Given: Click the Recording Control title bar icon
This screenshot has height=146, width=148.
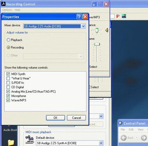Looking at the screenshot, I should coord(4,4).
